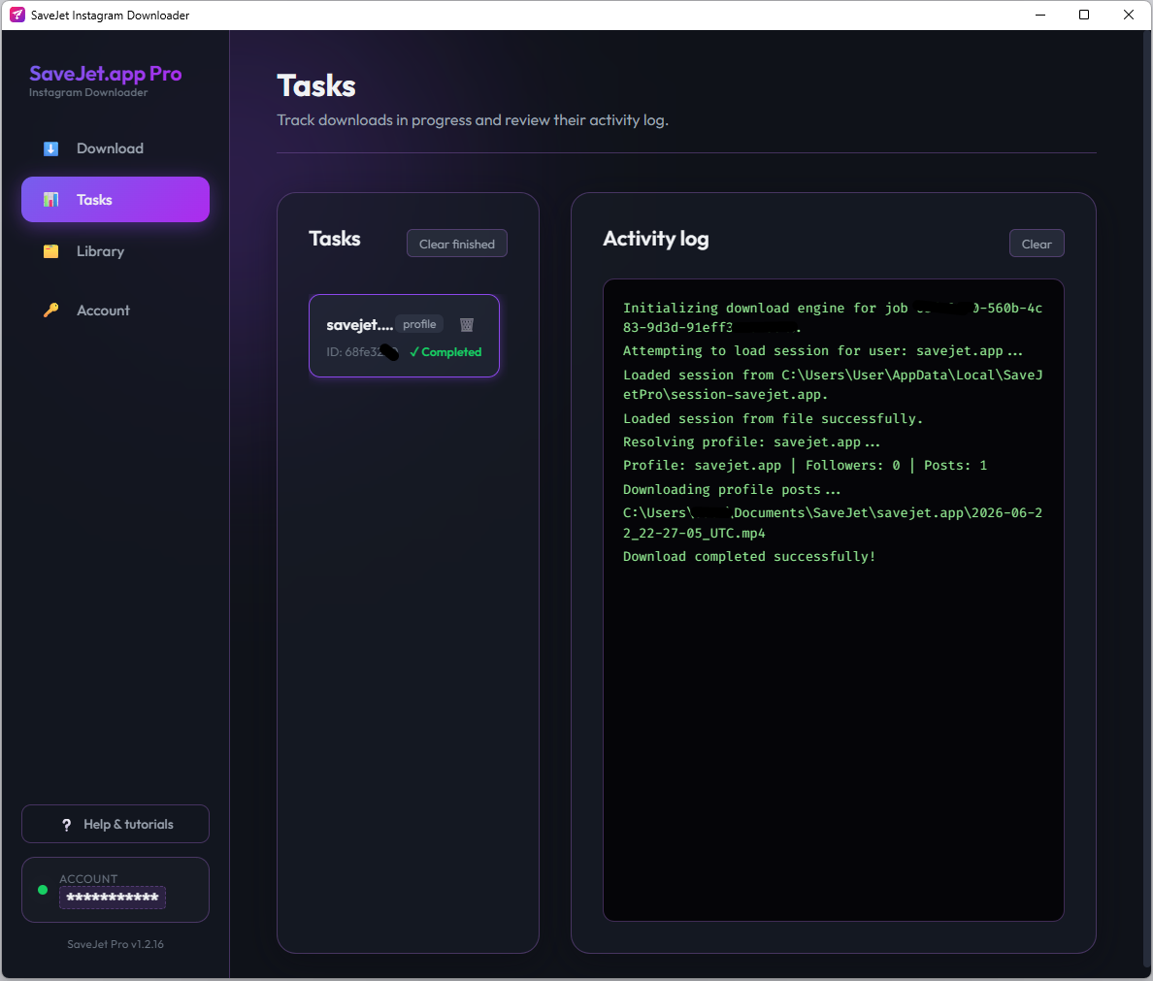1153x981 pixels.
Task: Click the 'Followers: 0 | Posts: 1' line
Action: pyautogui.click(x=806, y=466)
